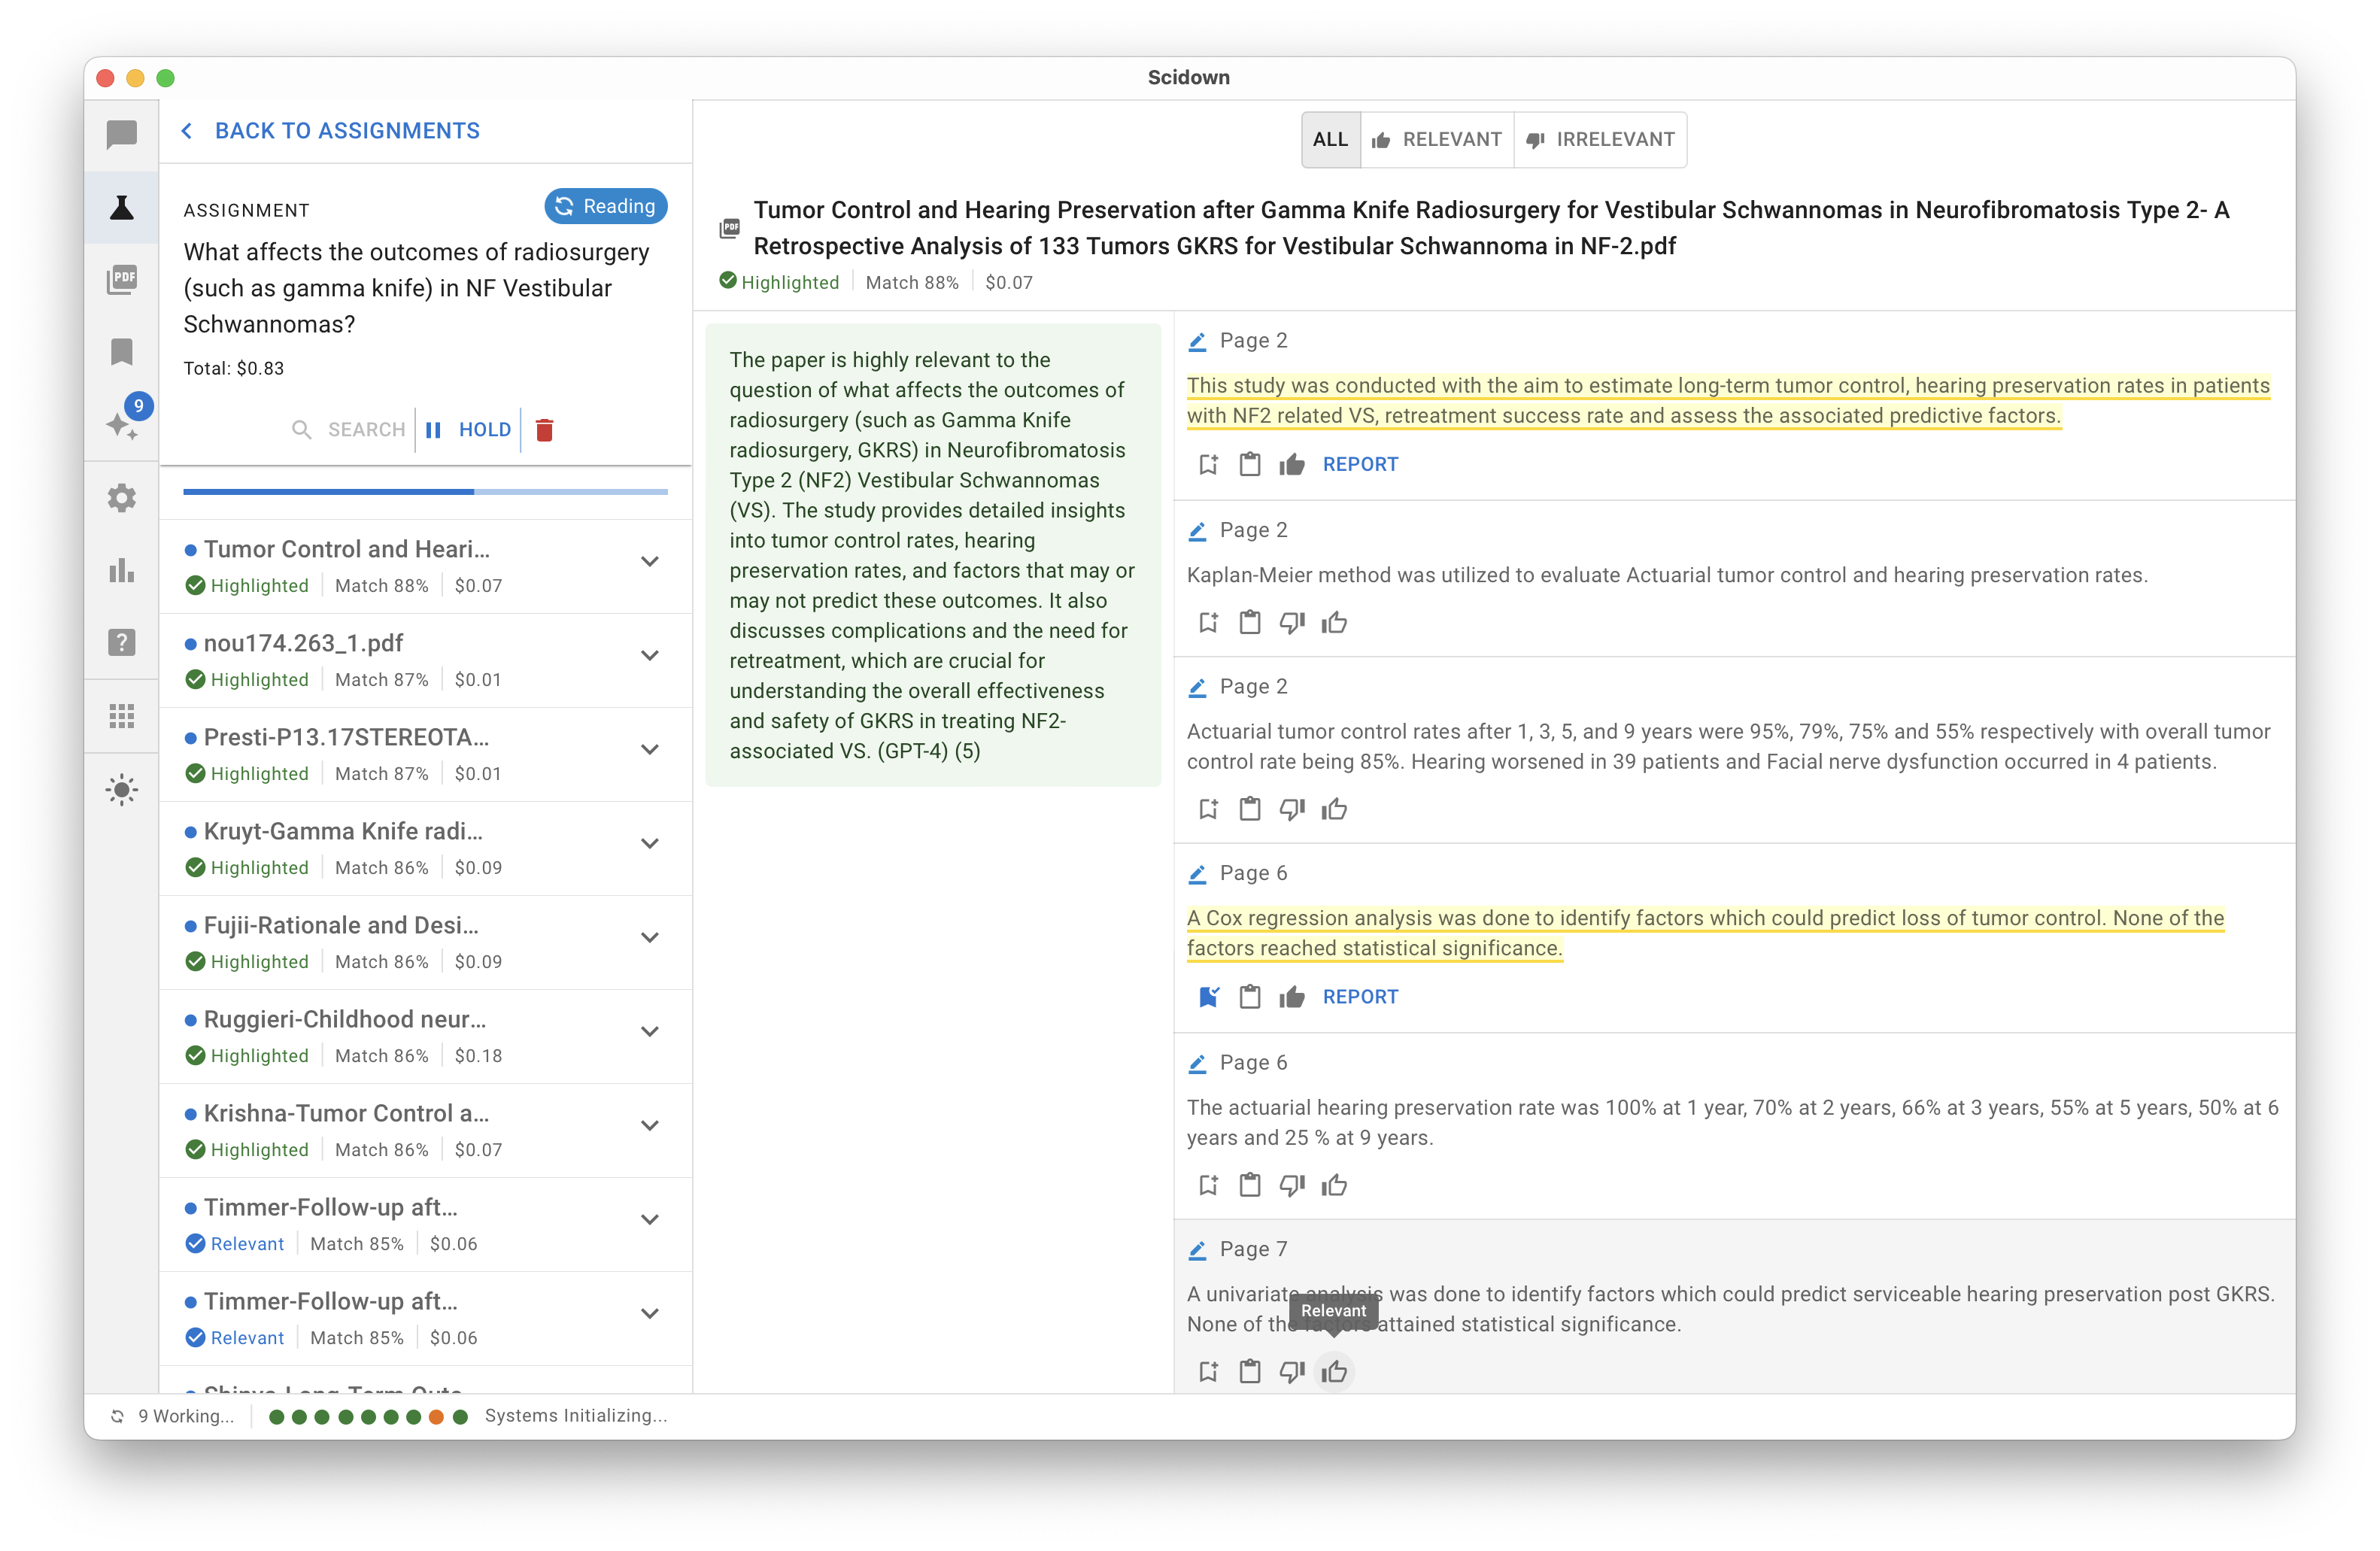Expand the Ruggieri-Childhood neur... item
This screenshot has width=2380, height=1551.
[650, 1032]
